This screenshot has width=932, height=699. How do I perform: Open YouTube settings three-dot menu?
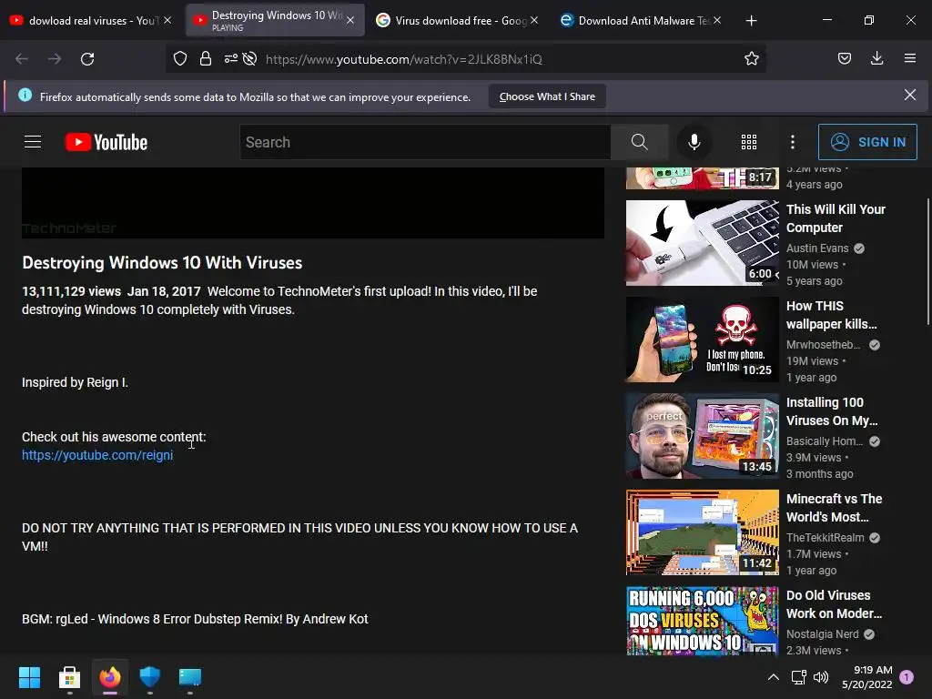pyautogui.click(x=793, y=142)
